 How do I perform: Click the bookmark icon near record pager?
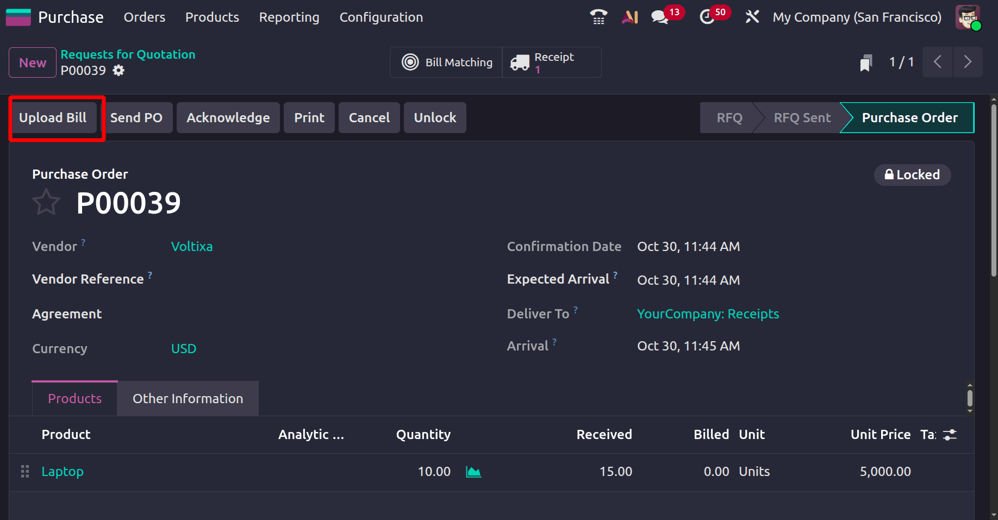coord(865,62)
